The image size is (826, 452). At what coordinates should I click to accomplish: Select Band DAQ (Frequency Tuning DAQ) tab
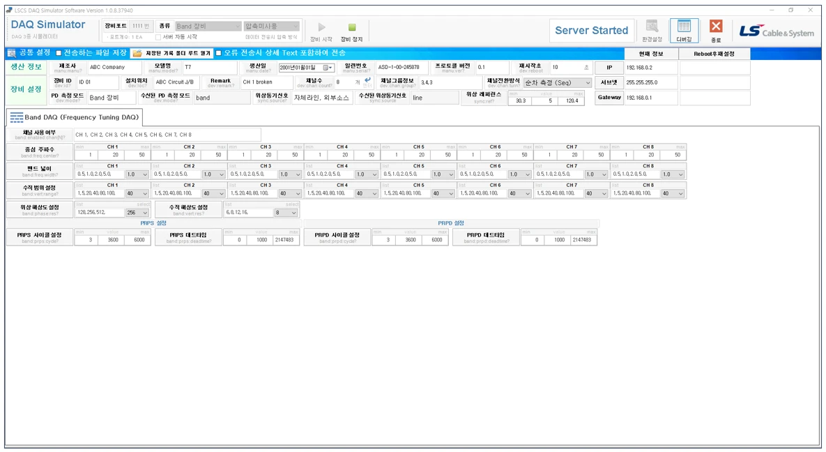click(75, 117)
